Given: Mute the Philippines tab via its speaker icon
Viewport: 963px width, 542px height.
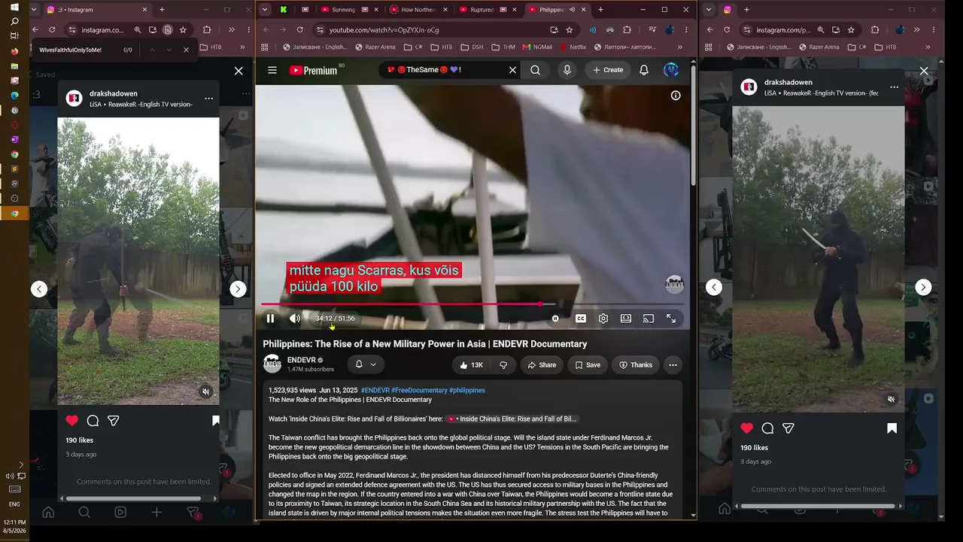Looking at the screenshot, I should pos(573,10).
